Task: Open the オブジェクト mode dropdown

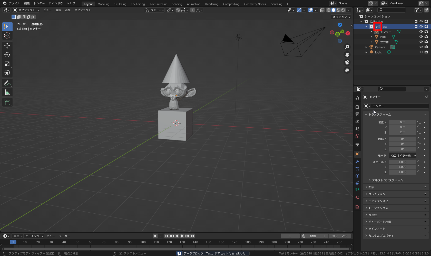Action: pos(26,10)
